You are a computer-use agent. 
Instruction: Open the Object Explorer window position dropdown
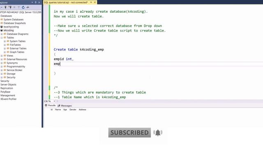[x=32, y=2]
